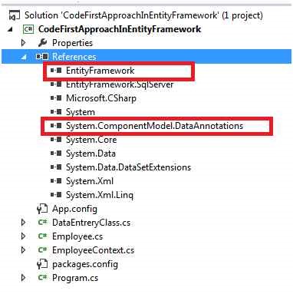This screenshot has width=293, height=294.
Task: Select the EntityFramework reference
Action: point(100,71)
